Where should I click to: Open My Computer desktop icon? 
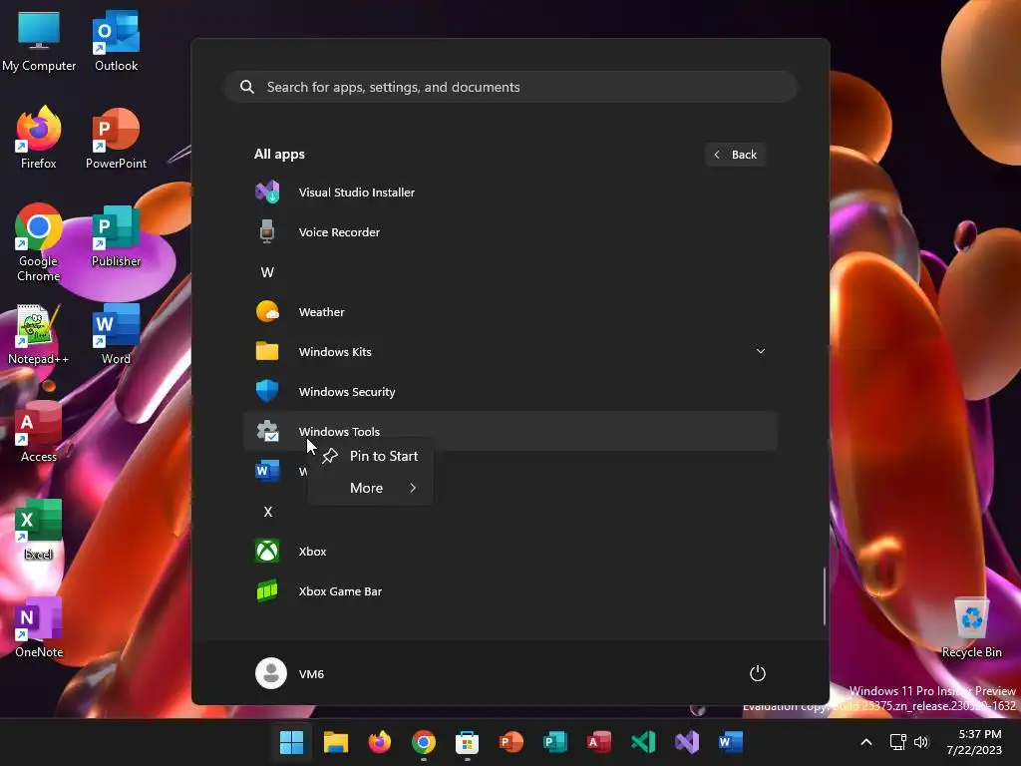[39, 42]
